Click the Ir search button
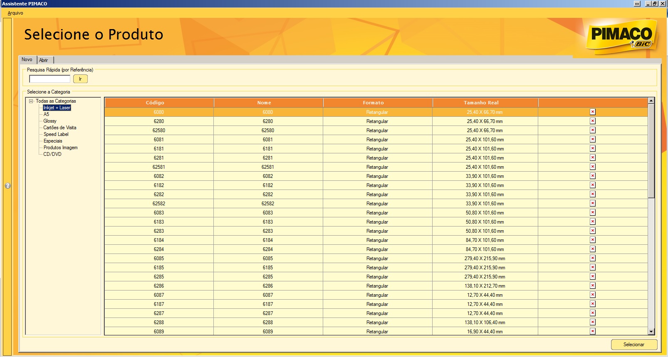The height and width of the screenshot is (357, 668). [x=80, y=79]
